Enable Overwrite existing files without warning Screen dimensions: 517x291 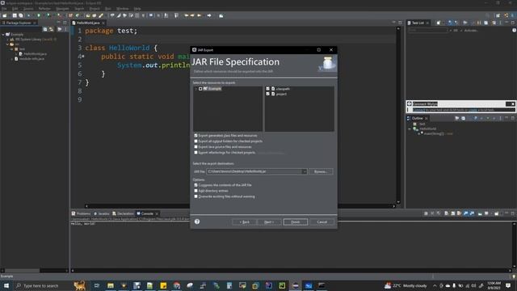[195, 196]
